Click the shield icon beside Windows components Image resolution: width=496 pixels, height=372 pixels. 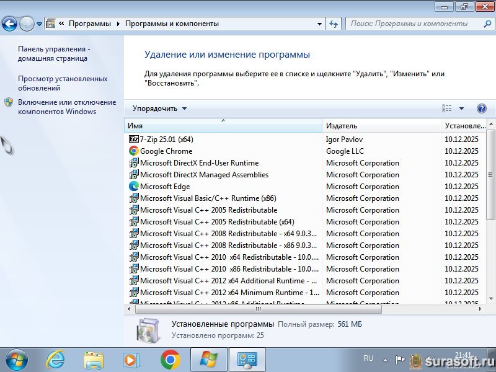click(x=9, y=102)
